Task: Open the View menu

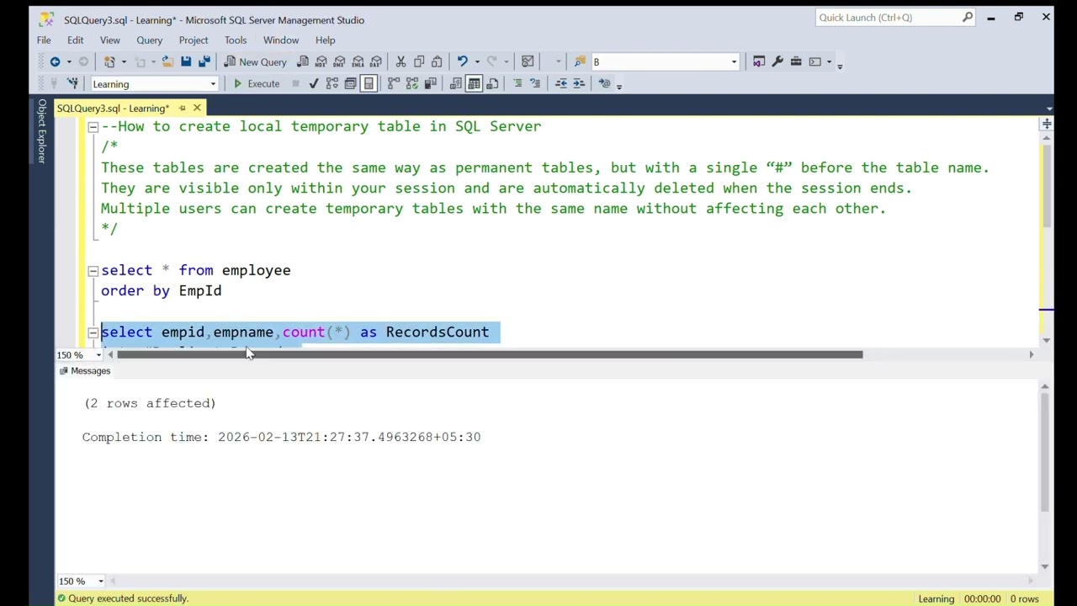Action: pyautogui.click(x=109, y=40)
